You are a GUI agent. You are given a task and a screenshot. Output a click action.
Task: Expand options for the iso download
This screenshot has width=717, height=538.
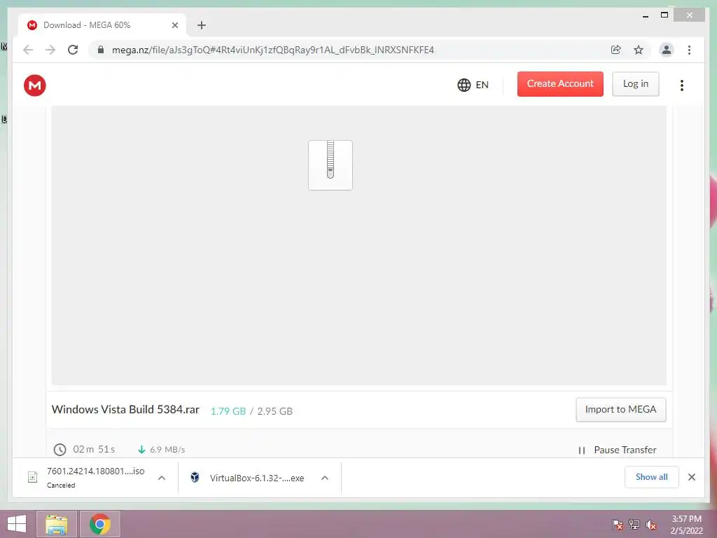[162, 478]
